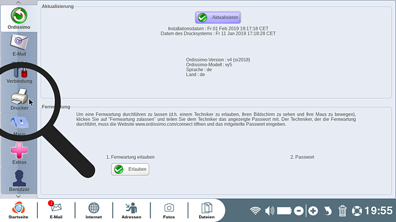Click the zoom in plus icon
Viewport: 396px width, 222px height.
click(313, 210)
